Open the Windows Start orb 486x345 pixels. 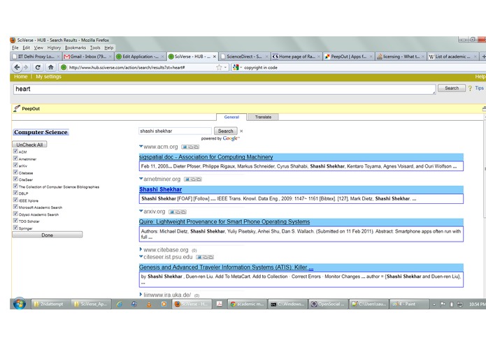coord(19,304)
